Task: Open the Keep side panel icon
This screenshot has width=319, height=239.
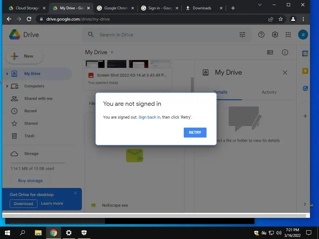Action: [305, 71]
